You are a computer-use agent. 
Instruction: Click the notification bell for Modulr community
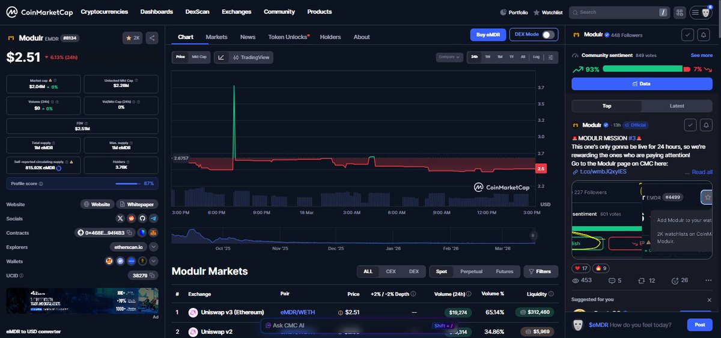point(704,35)
